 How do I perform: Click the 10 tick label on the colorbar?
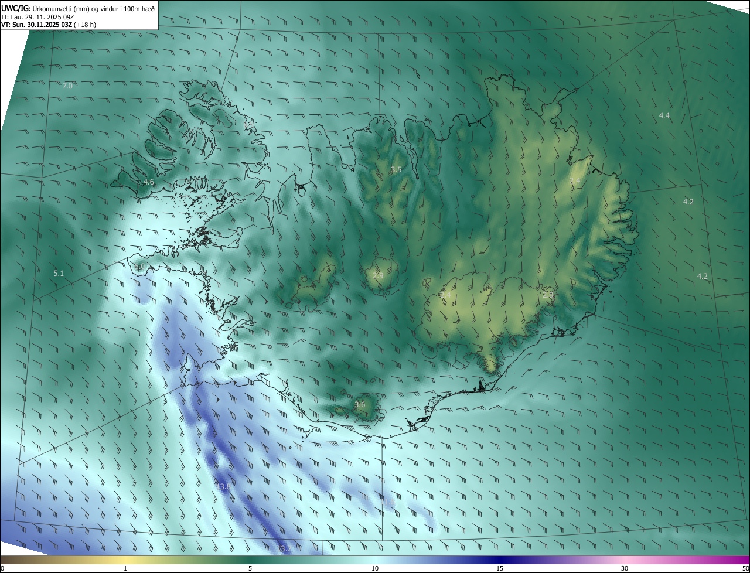(375, 568)
